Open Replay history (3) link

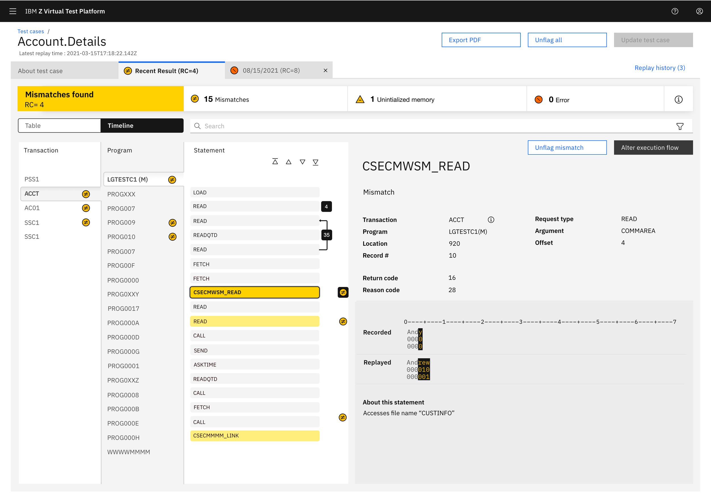coord(660,68)
